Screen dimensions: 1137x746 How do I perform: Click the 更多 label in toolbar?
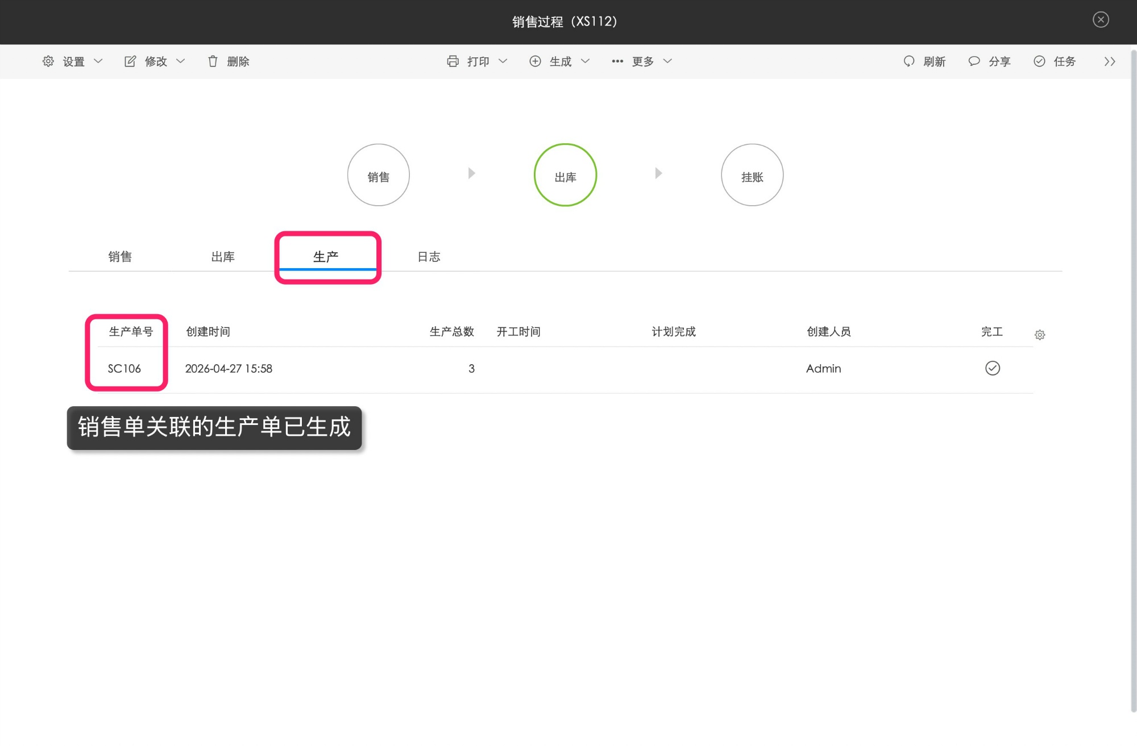pyautogui.click(x=643, y=61)
